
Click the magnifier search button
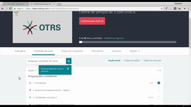69,61
